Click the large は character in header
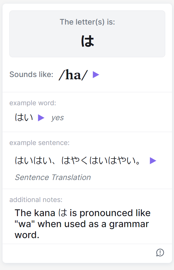The height and width of the screenshot is (270, 174). 87,41
